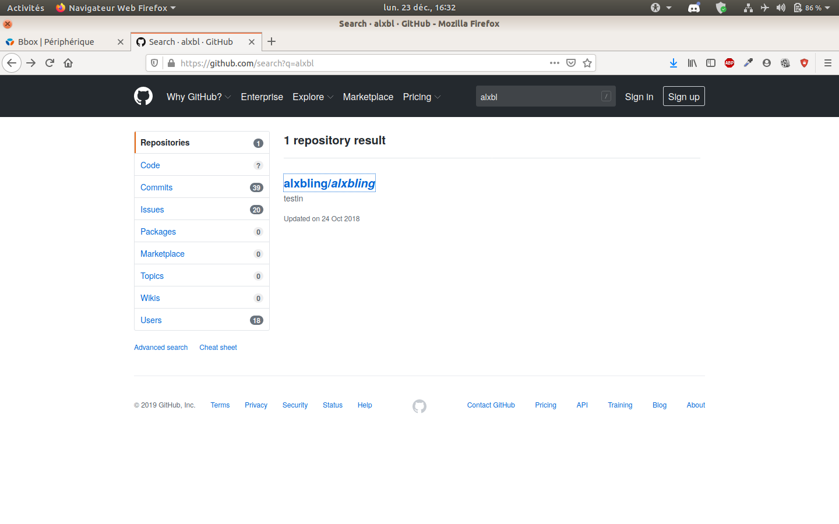The image size is (839, 524).
Task: View site security padlock info
Action: pyautogui.click(x=171, y=63)
